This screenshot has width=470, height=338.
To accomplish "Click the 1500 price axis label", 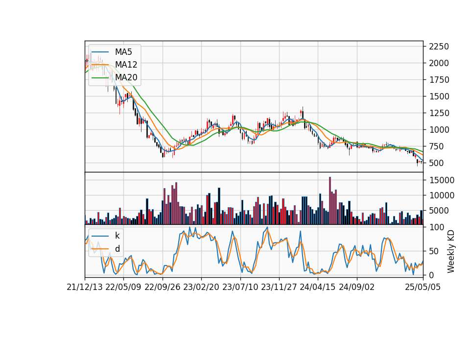I will (439, 97).
